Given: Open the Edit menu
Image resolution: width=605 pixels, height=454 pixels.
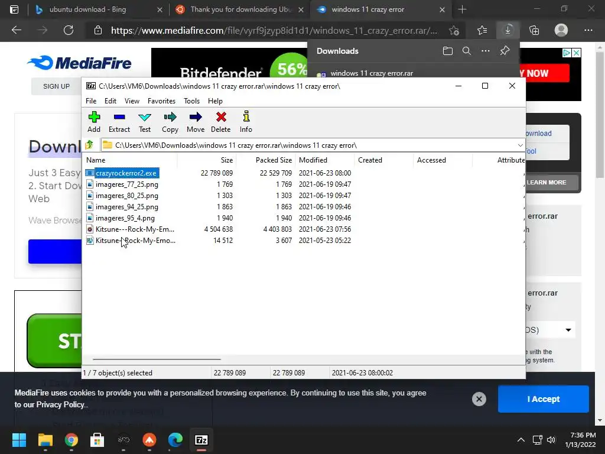Looking at the screenshot, I should coord(110,100).
